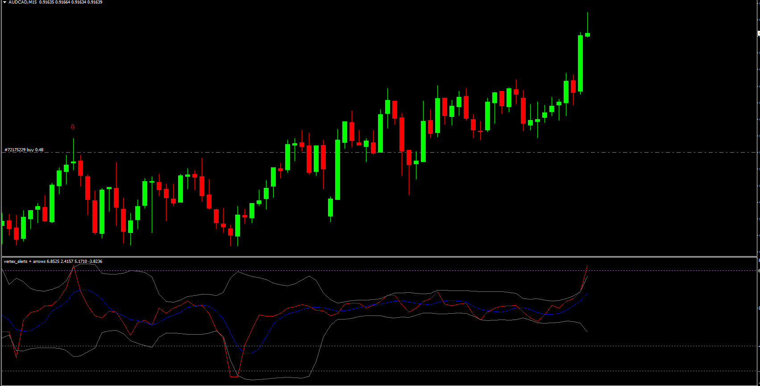
Task: Select the blue signal line's right end
Action: pos(586,294)
